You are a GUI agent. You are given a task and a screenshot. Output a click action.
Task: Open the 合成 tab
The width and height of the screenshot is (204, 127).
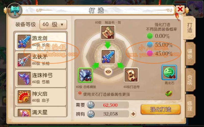(190, 80)
